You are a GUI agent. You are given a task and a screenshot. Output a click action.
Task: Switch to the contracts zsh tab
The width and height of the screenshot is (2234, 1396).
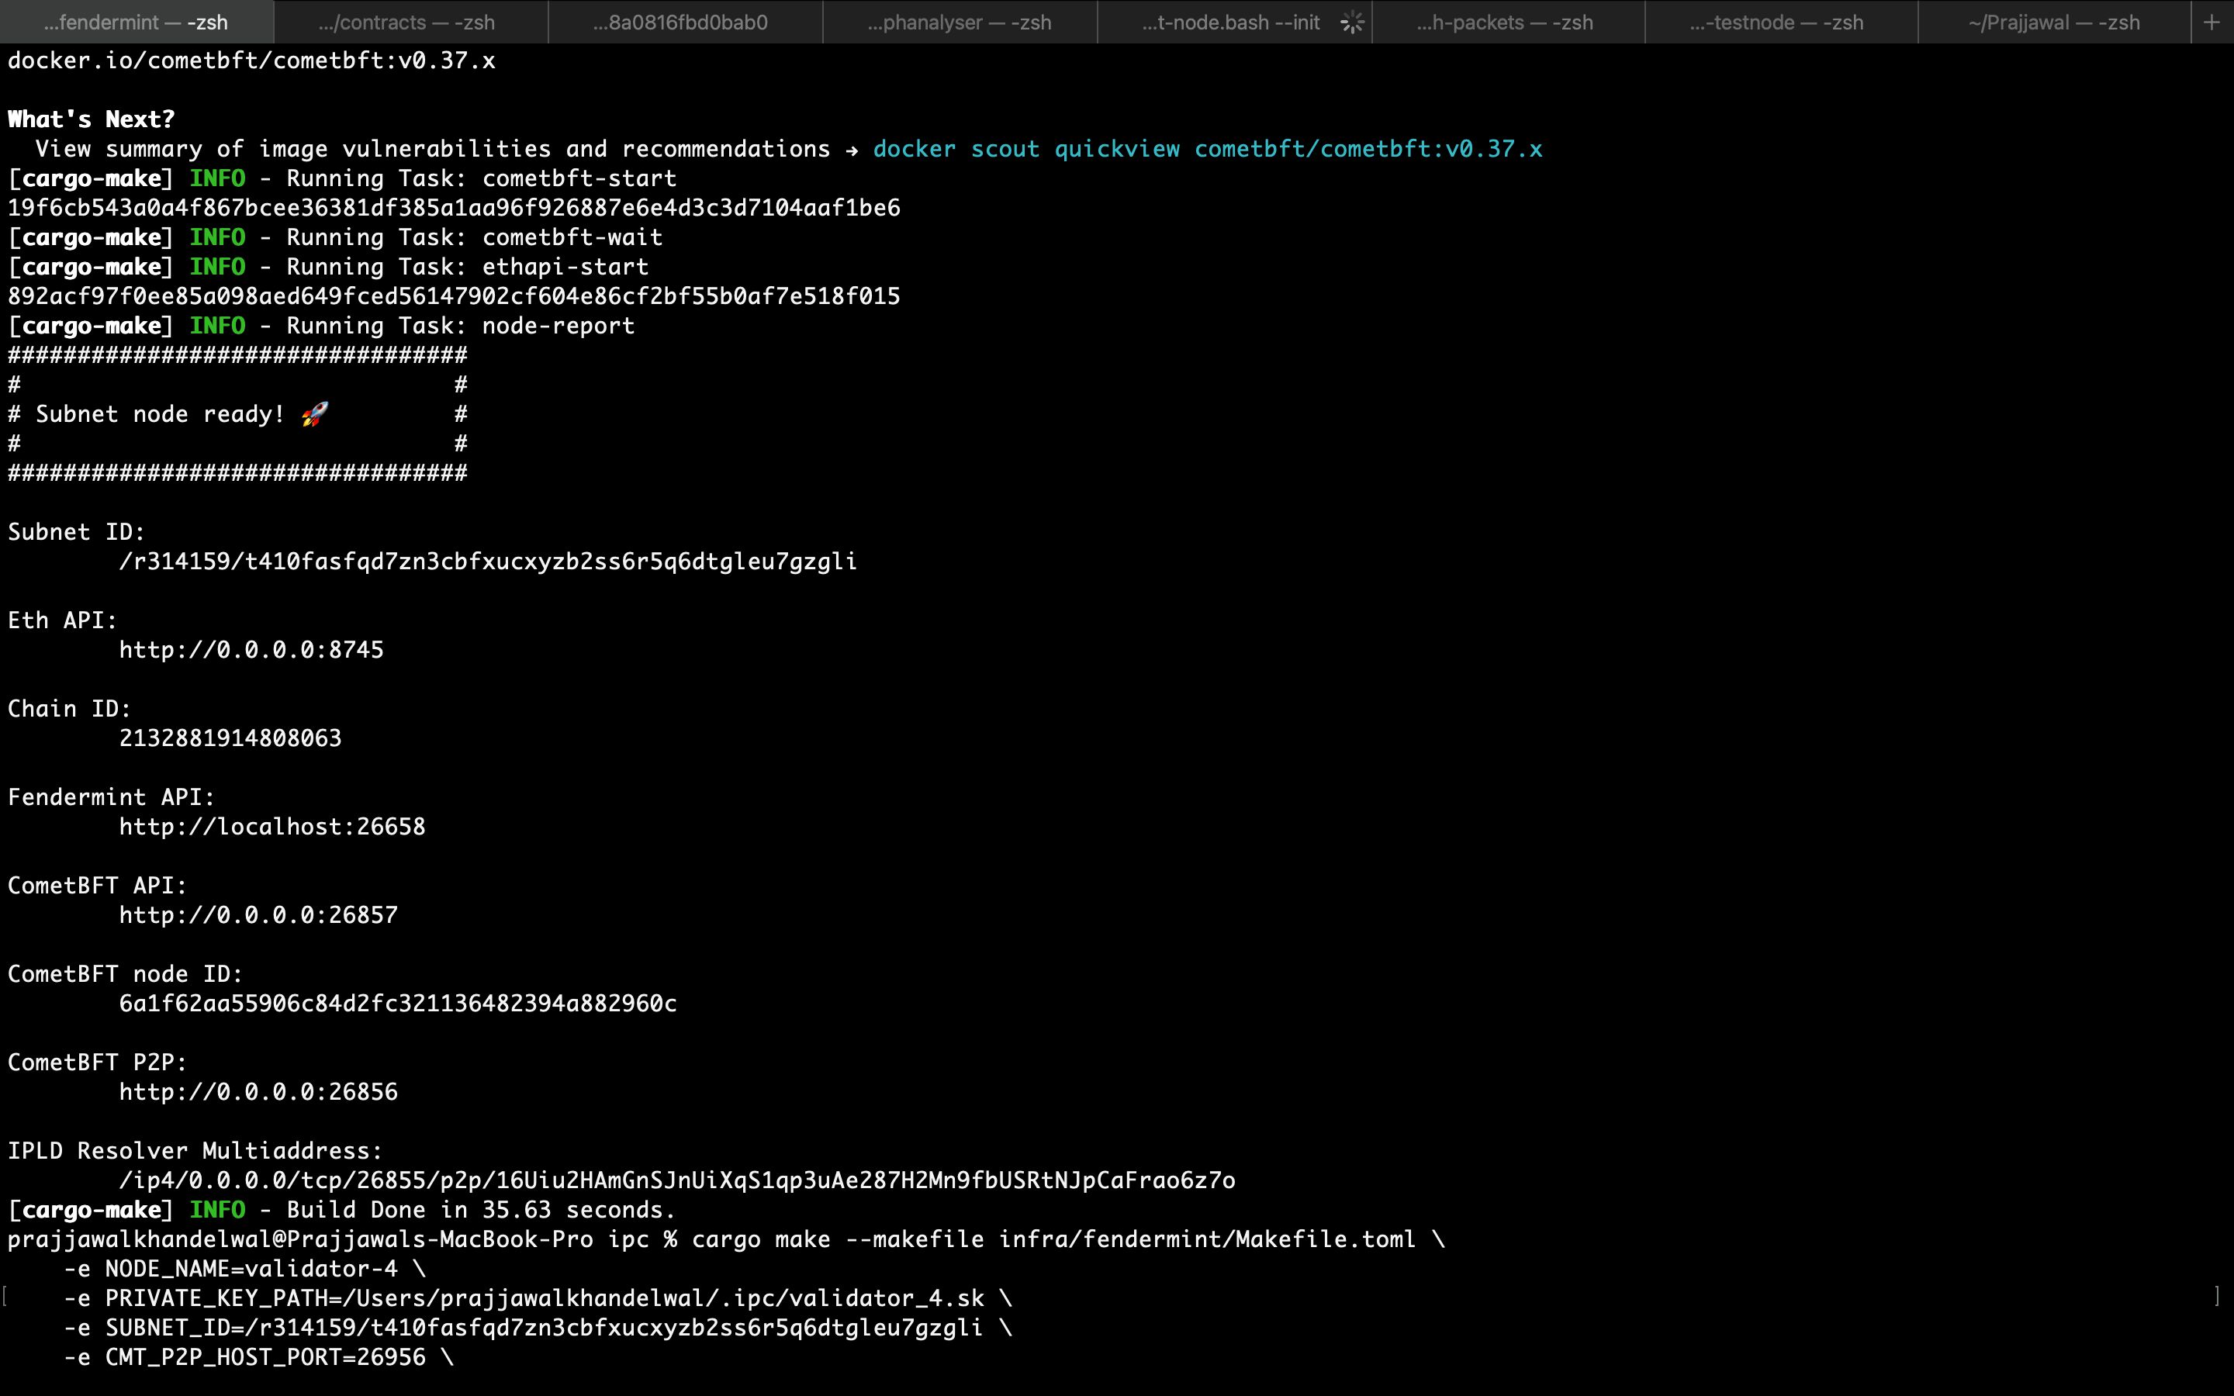[411, 22]
